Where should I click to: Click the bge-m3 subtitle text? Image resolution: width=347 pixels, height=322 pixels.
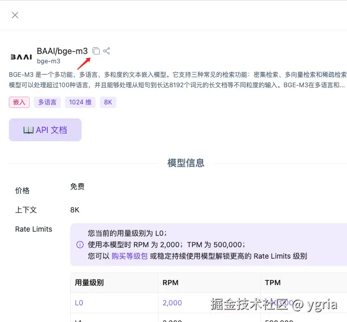coord(48,61)
